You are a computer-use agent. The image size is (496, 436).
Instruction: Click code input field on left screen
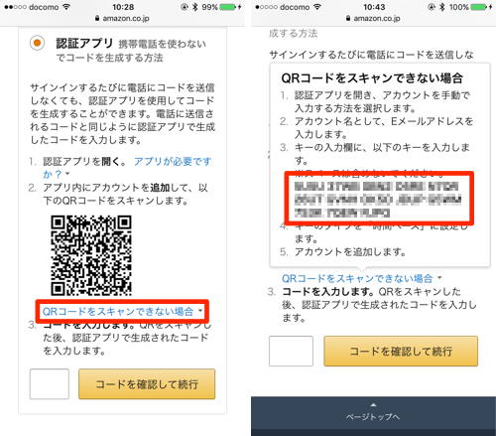pyautogui.click(x=50, y=384)
